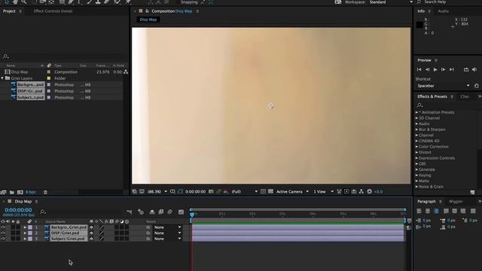Toggle Hide Shy Layers switch
The height and width of the screenshot is (271, 482).
pos(152,212)
